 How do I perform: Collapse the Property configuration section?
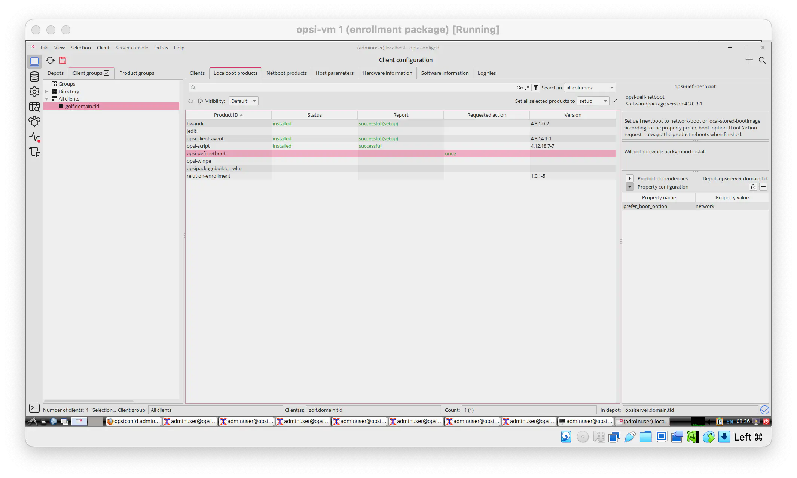[x=629, y=187]
